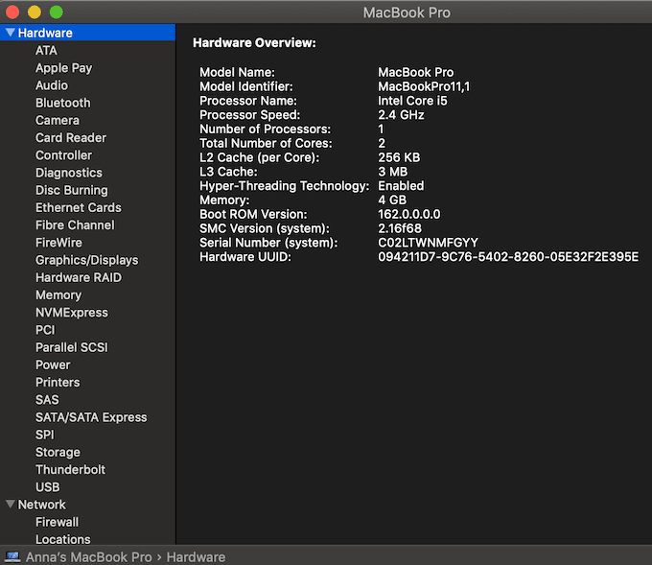The image size is (652, 565).
Task: Click the serial number value C02LTWNMFGYY
Action: click(x=428, y=243)
